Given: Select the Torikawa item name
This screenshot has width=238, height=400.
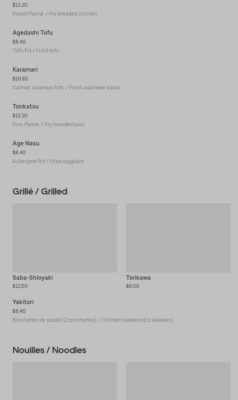Looking at the screenshot, I should coord(138,278).
